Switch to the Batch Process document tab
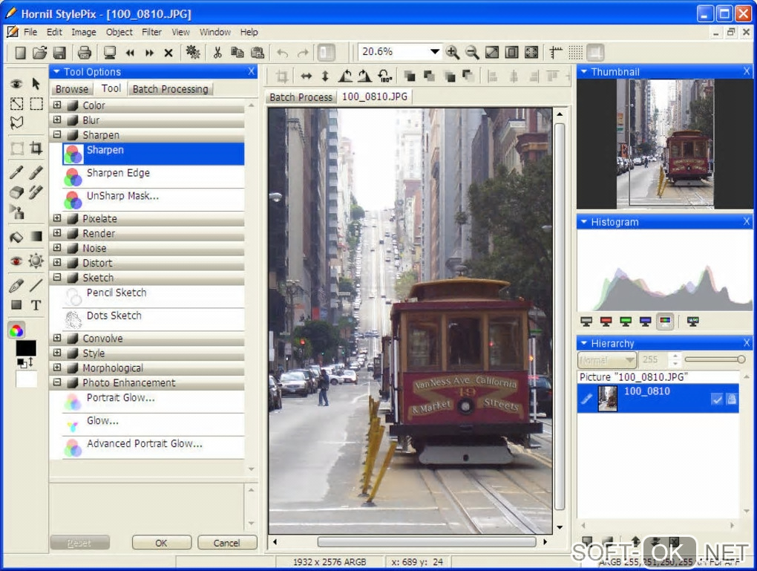Viewport: 757px width, 571px height. tap(301, 97)
